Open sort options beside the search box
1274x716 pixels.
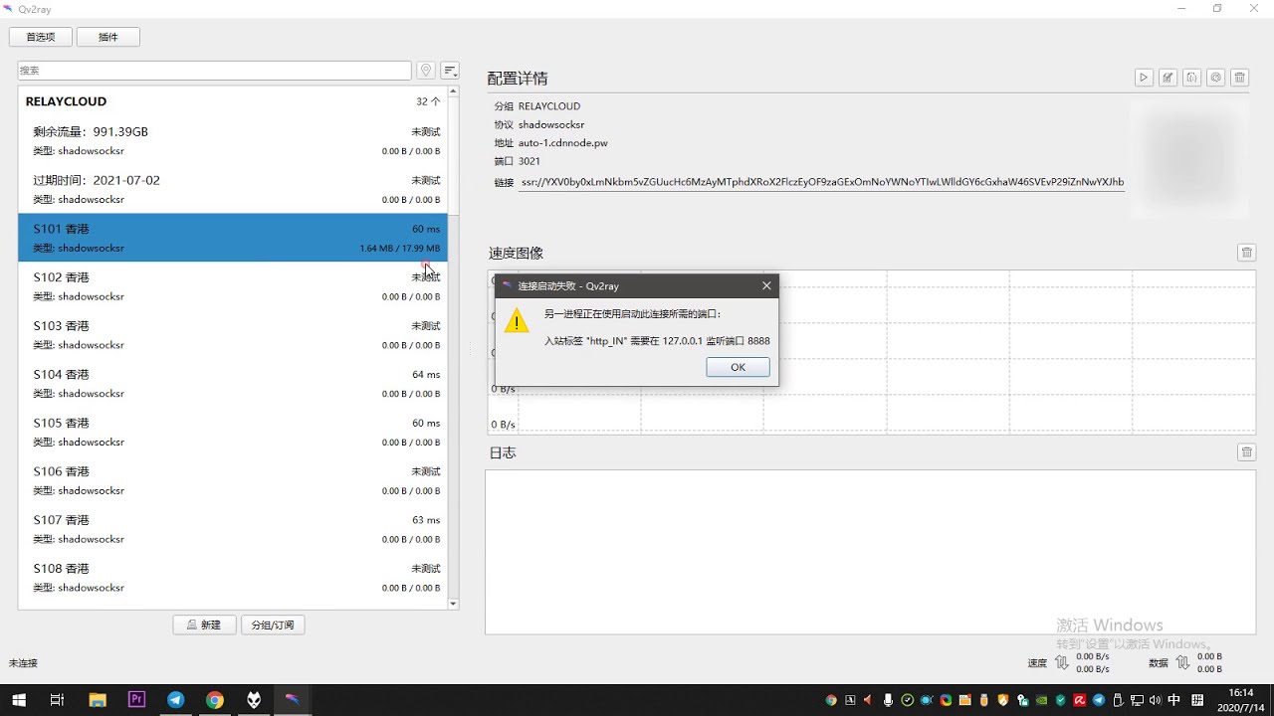tap(450, 71)
